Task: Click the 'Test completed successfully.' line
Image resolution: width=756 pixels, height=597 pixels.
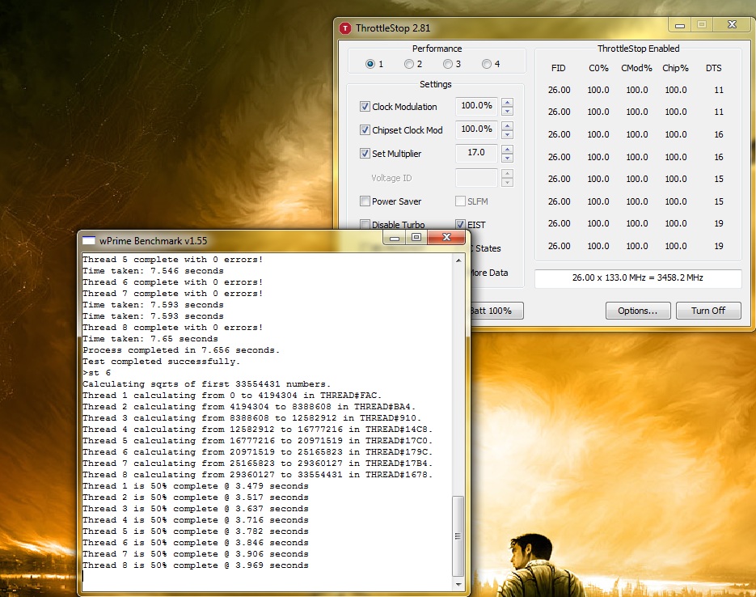Action: point(161,362)
